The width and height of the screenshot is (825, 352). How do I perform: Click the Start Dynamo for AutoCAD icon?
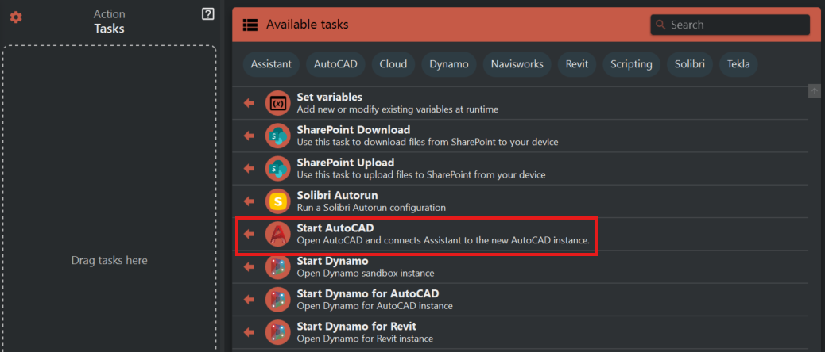[278, 299]
